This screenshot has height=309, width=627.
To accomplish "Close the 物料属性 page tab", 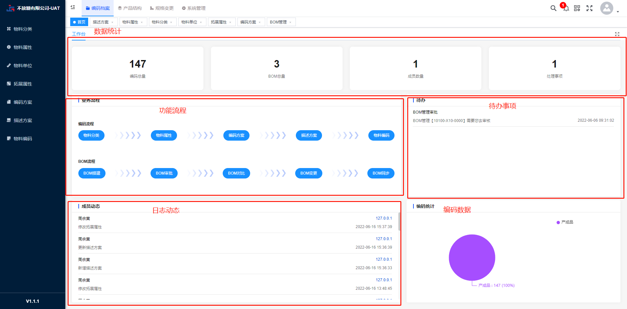I will pos(142,22).
